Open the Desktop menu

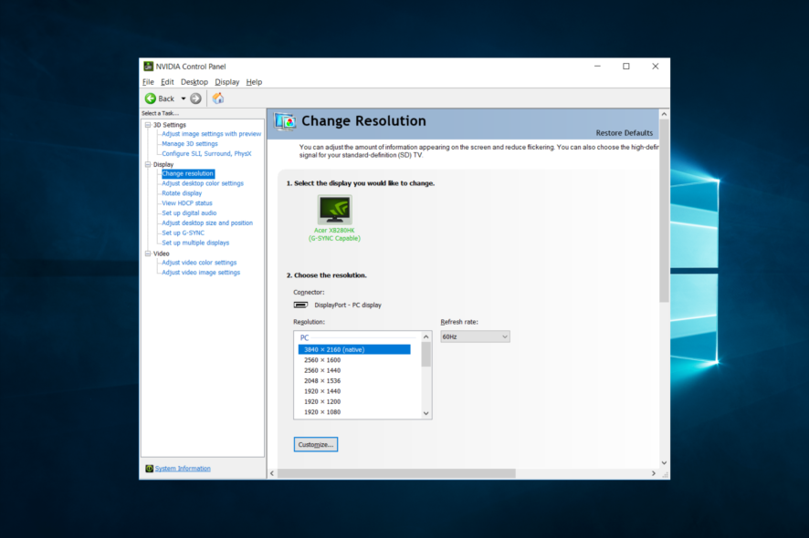click(x=194, y=82)
